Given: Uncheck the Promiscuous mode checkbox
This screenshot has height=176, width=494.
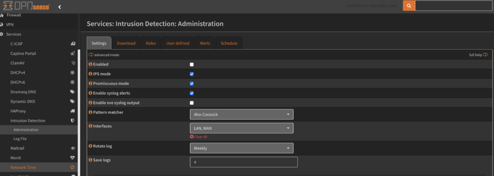Looking at the screenshot, I should pos(192,84).
